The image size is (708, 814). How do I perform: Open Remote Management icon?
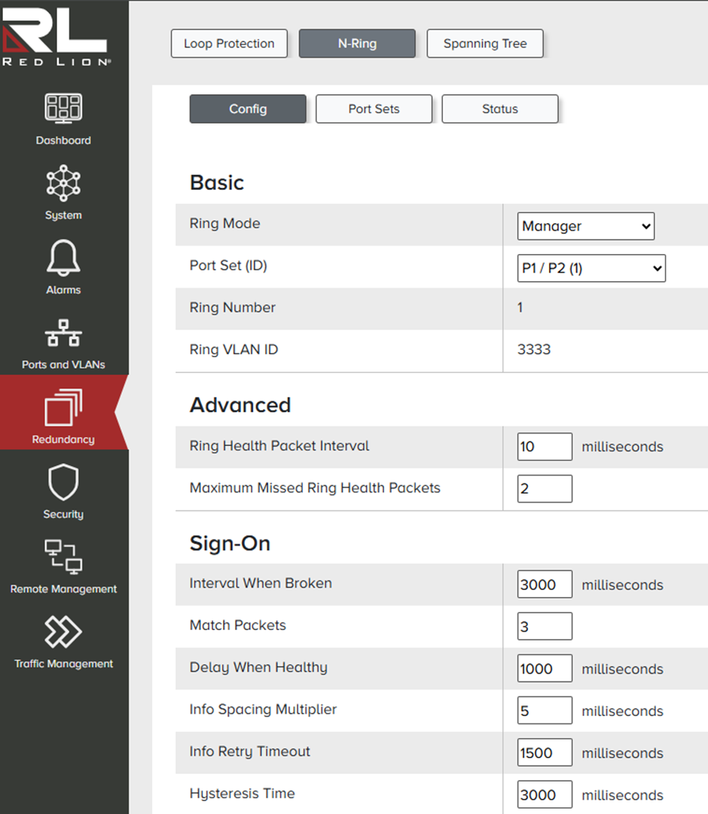coord(63,557)
